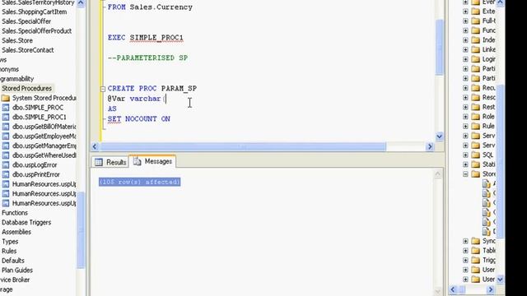Click the Role folder icon in right panel

click(476, 117)
